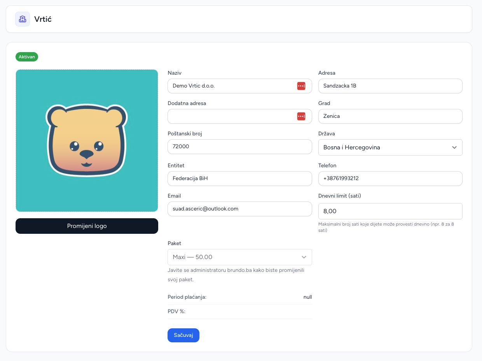
Task: Focus the Entitet input field
Action: 240,179
